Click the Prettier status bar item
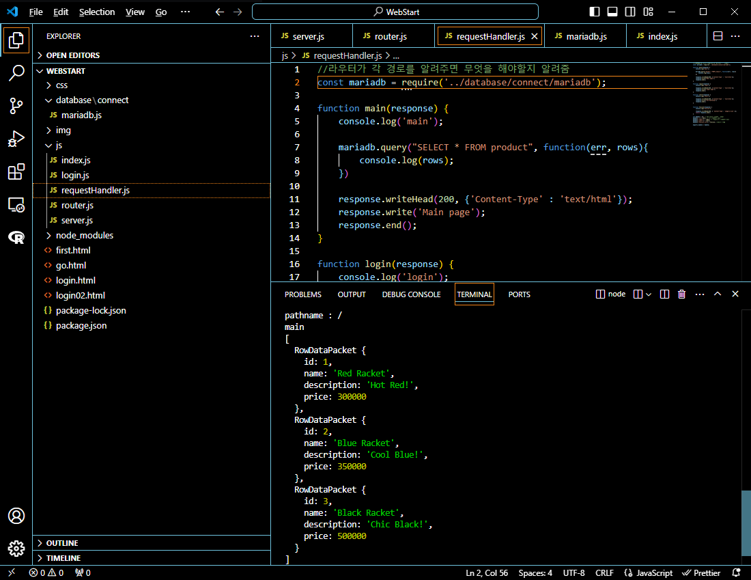The width and height of the screenshot is (751, 580). pyautogui.click(x=701, y=572)
